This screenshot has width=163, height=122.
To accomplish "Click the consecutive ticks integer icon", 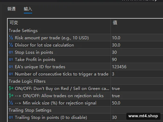I will 11,74.
